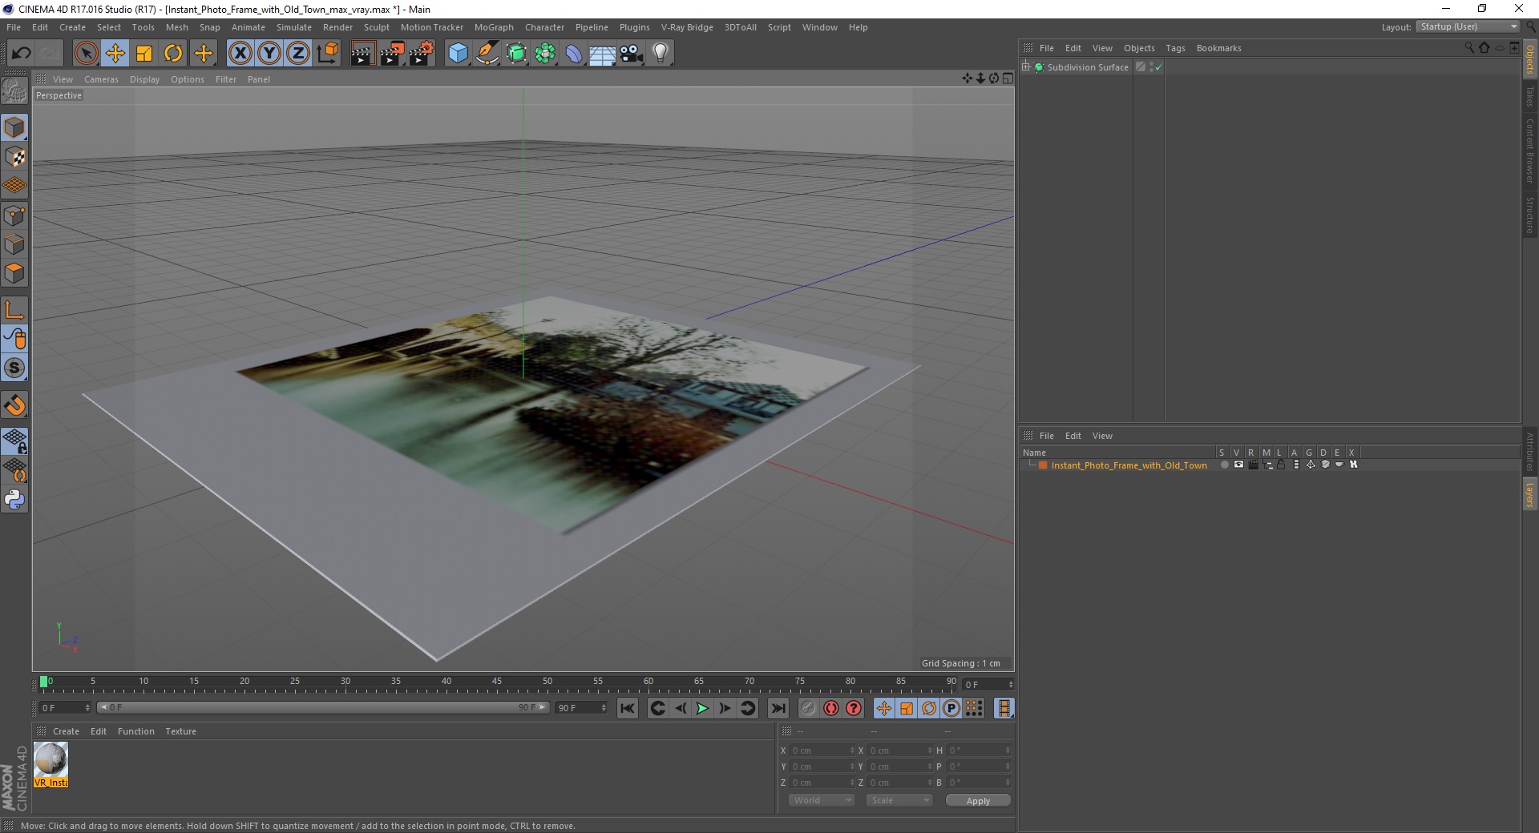Toggle Locked Workplane icon
Screen dimensions: 1539x833
pos(14,441)
